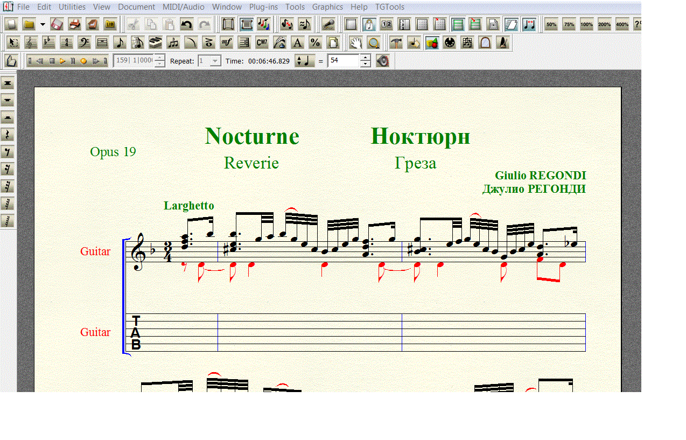This screenshot has width=686, height=440.
Task: Click the Save floppy disk icon
Action: click(58, 24)
